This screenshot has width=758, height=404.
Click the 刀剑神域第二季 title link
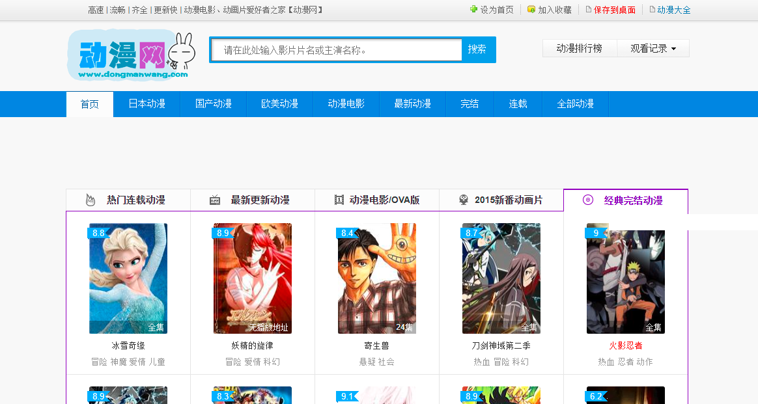[501, 345]
